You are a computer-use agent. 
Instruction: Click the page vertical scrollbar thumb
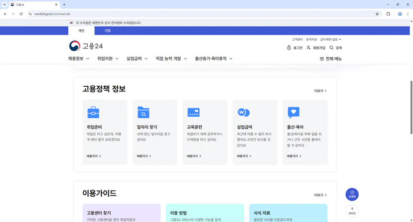click(x=411, y=107)
